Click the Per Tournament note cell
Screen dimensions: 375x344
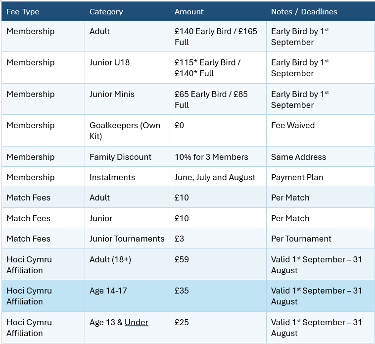pyautogui.click(x=321, y=239)
